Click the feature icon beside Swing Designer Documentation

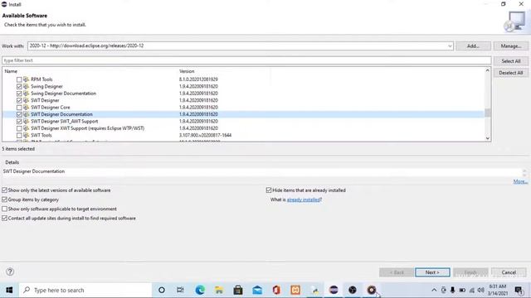pyautogui.click(x=26, y=94)
